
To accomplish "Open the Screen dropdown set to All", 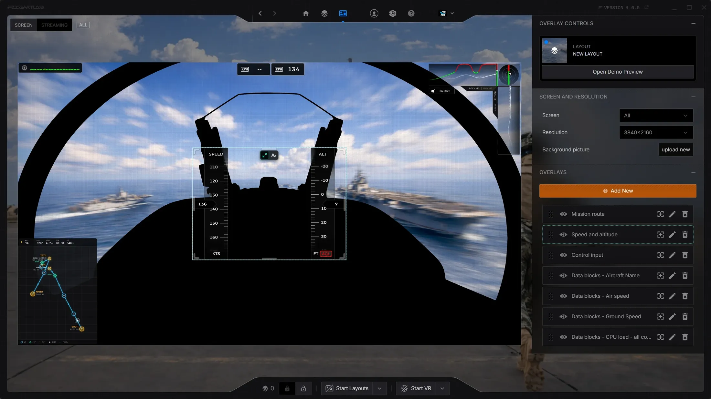I will [656, 115].
